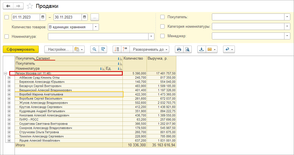Toggle the Номенклатура filter checkbox
The width and height of the screenshot is (294, 155).
tap(7, 36)
